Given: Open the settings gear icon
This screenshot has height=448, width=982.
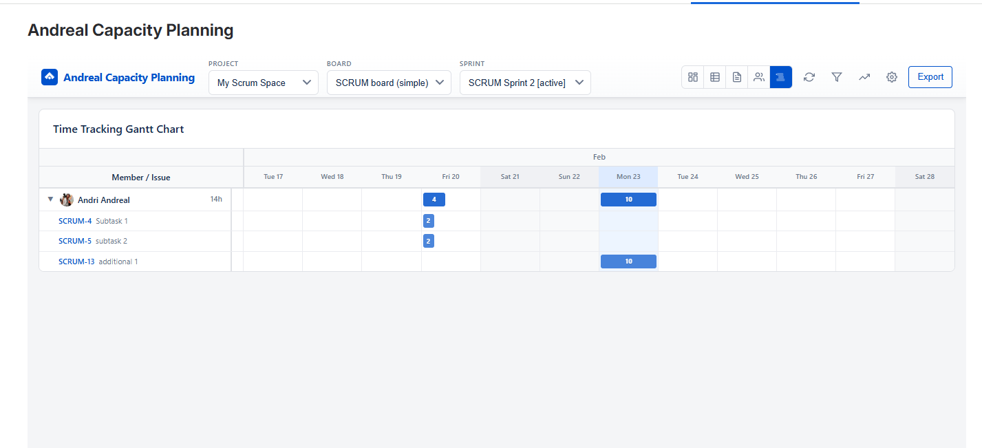Looking at the screenshot, I should click(x=892, y=77).
